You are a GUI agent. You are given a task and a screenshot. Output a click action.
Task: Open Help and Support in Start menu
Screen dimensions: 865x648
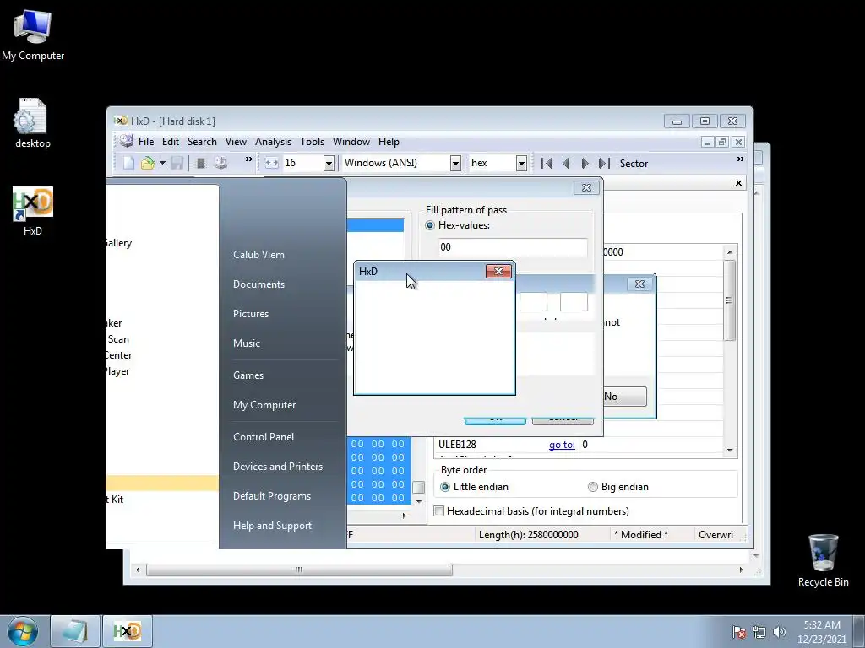(x=273, y=526)
